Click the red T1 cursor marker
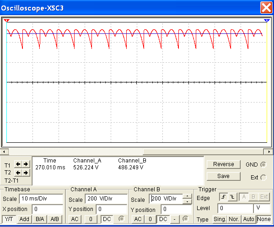This screenshot has height=227, width=274. pos(6,21)
